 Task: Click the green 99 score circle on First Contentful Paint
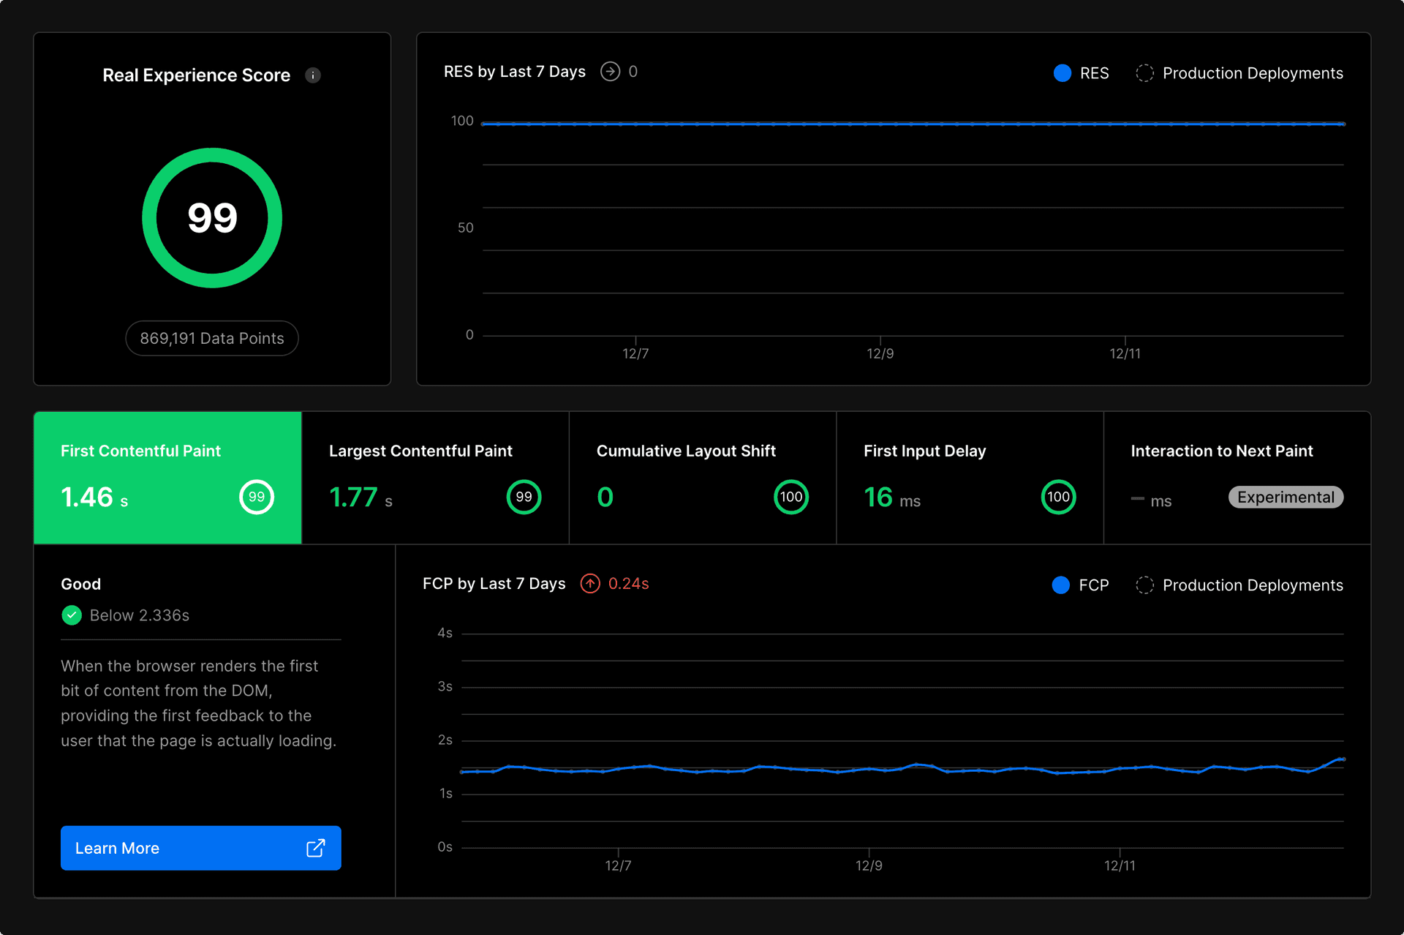coord(256,497)
